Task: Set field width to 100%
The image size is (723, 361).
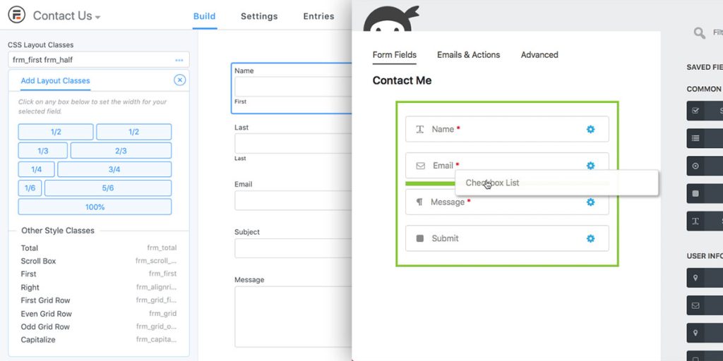Action: (x=95, y=207)
